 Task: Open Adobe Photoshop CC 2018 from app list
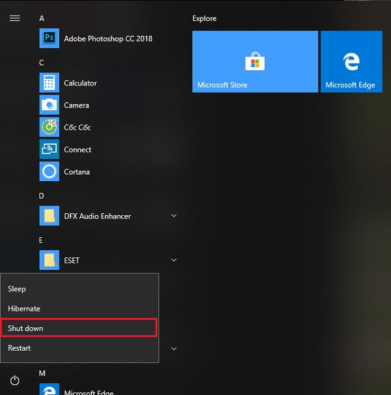pos(108,39)
